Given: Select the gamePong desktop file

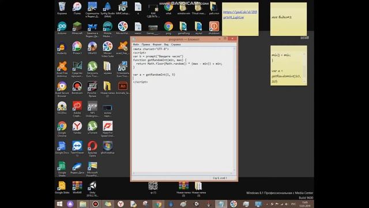Looking at the screenshot, I should (183, 28).
